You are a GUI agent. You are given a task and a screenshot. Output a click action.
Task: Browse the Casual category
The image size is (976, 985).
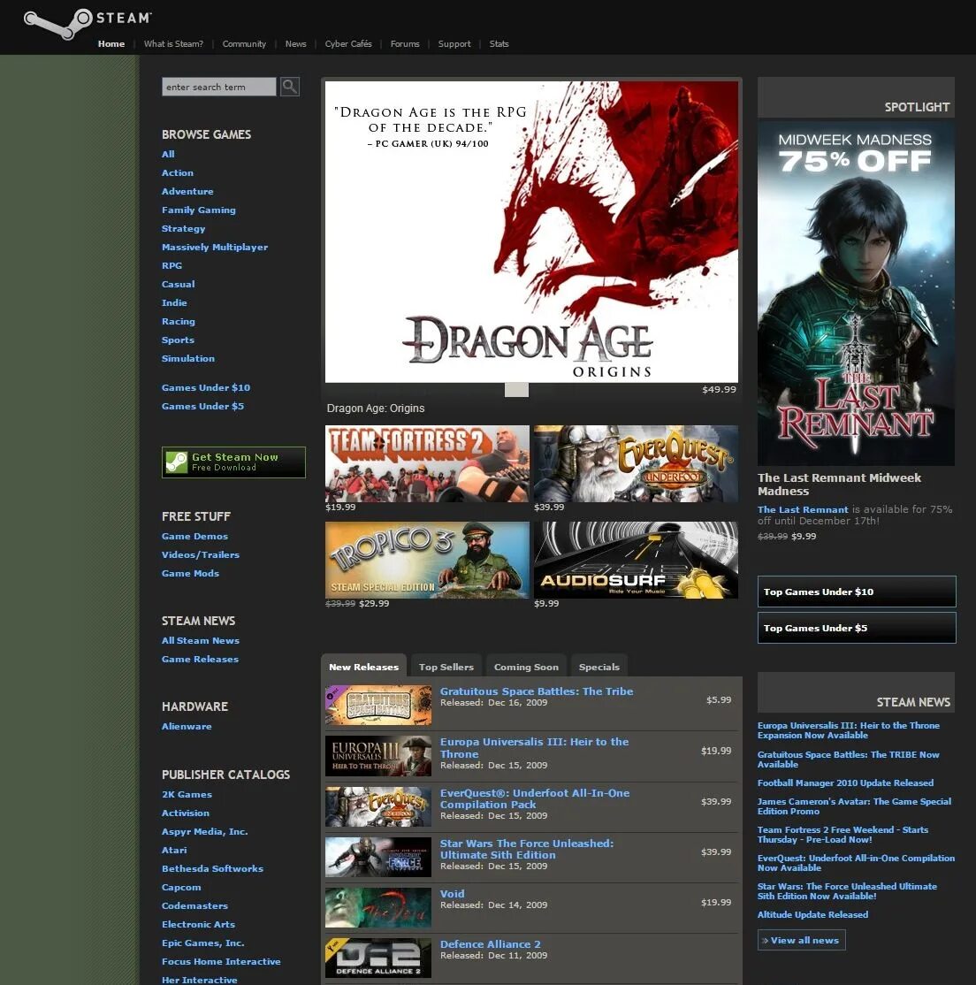178,284
